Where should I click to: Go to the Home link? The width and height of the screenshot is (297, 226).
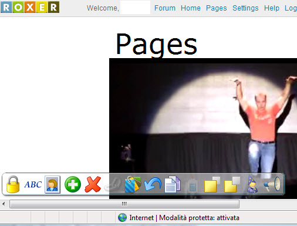(191, 8)
